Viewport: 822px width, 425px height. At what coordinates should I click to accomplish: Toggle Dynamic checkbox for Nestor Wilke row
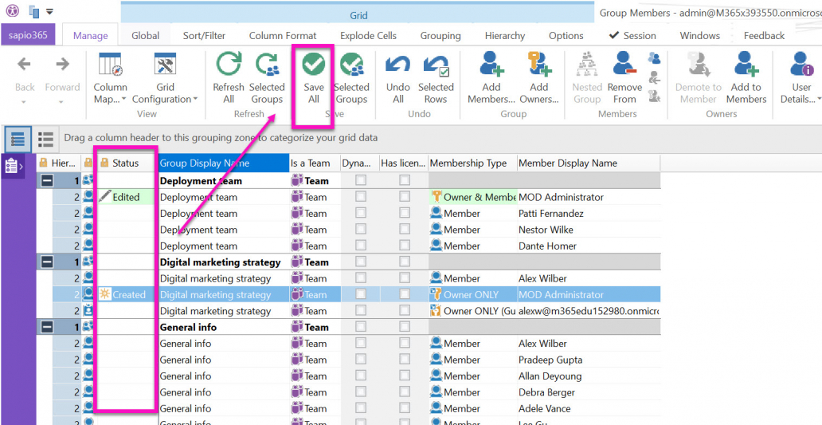coord(361,230)
